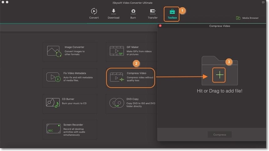
Task: Click the Fix Video Metadata icon
Action: pos(53,77)
